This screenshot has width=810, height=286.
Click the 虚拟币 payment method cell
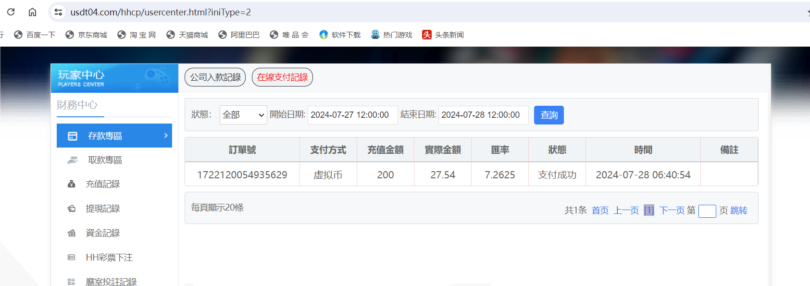pyautogui.click(x=328, y=174)
